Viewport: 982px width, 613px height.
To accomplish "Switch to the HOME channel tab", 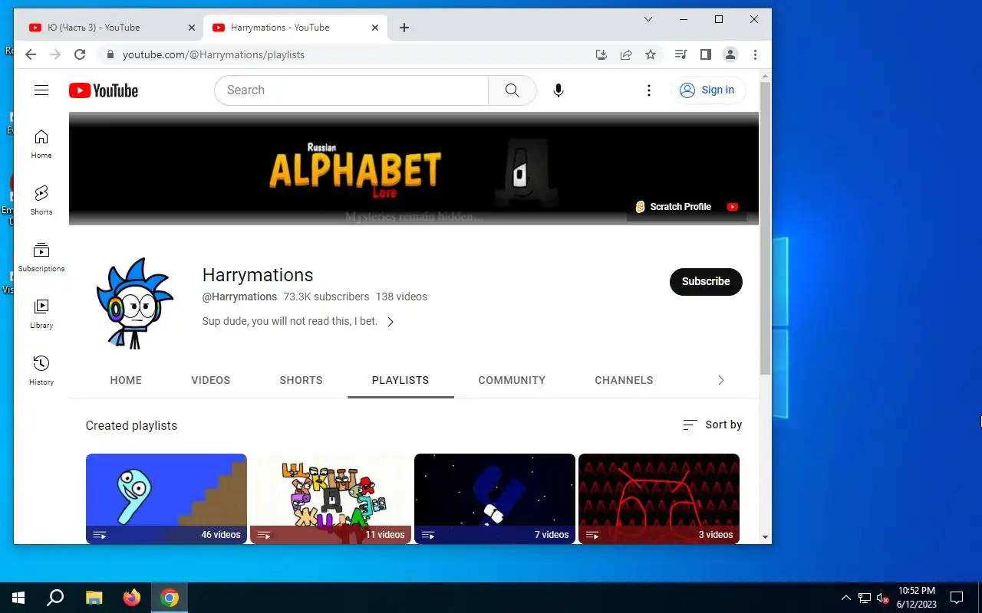I will click(x=126, y=380).
